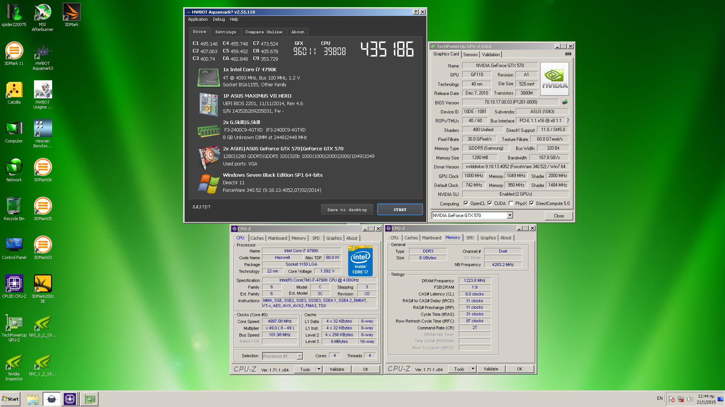The width and height of the screenshot is (725, 407).
Task: Launch HWBOT Unigine desktop shortcut
Action: point(43,95)
